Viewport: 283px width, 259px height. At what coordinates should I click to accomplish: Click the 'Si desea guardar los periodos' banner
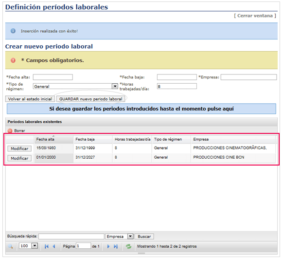click(141, 109)
